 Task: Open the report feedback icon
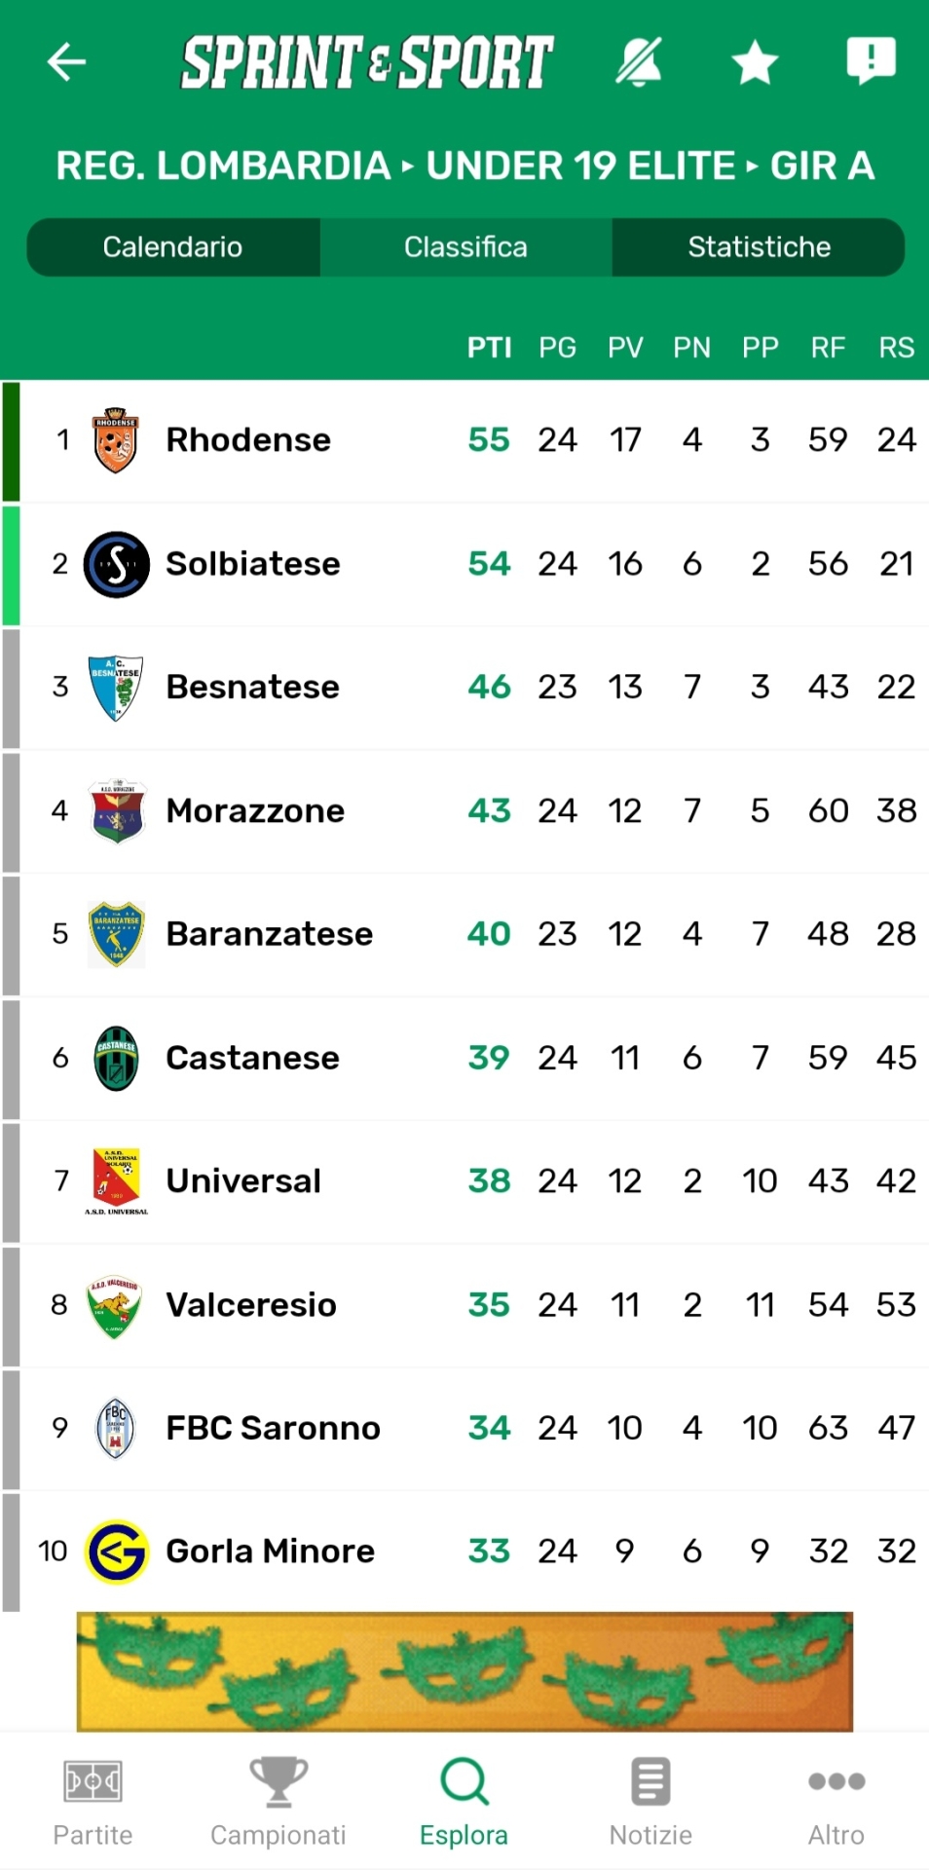point(871,61)
